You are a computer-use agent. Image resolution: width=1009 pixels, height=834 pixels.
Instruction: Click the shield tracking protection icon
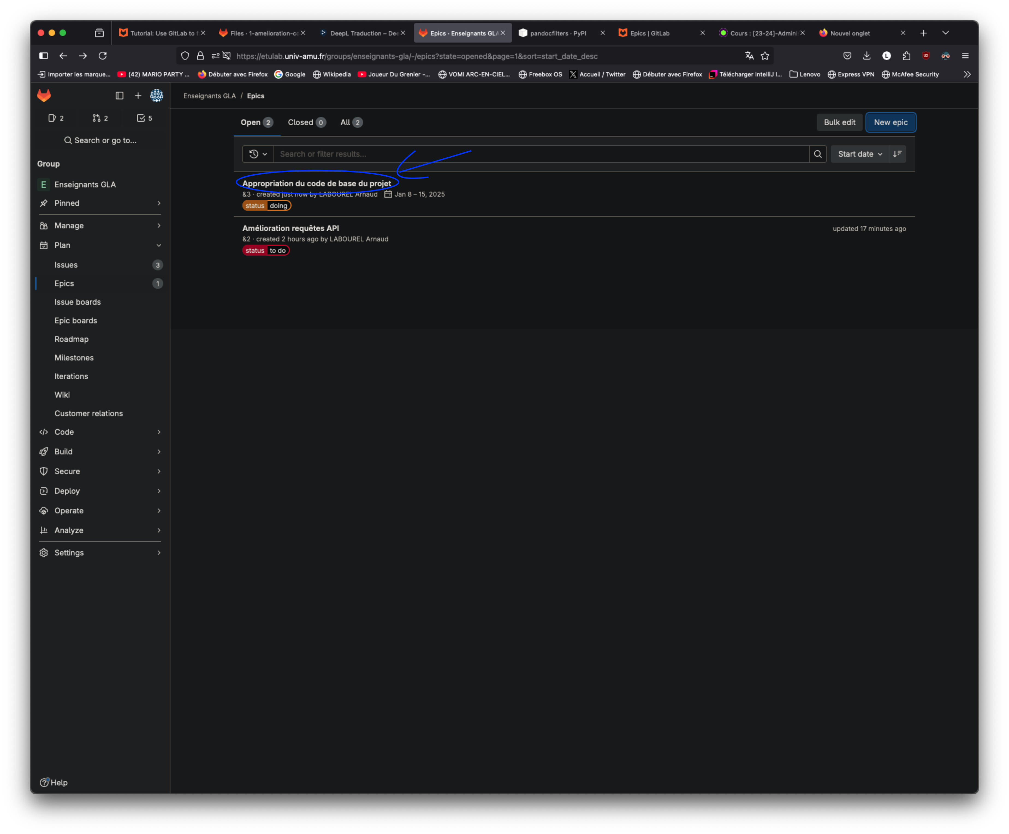185,56
